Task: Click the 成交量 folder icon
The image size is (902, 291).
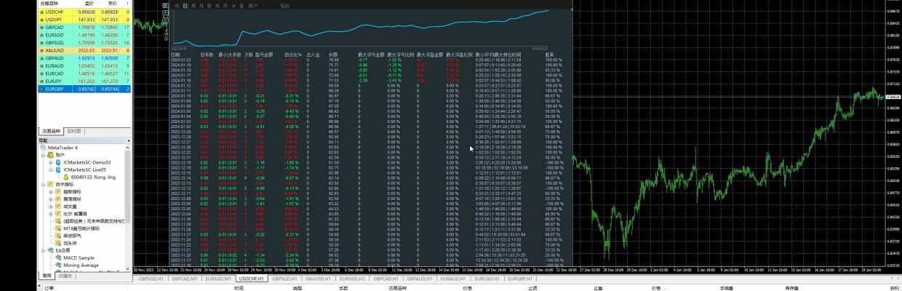Action: (59, 207)
